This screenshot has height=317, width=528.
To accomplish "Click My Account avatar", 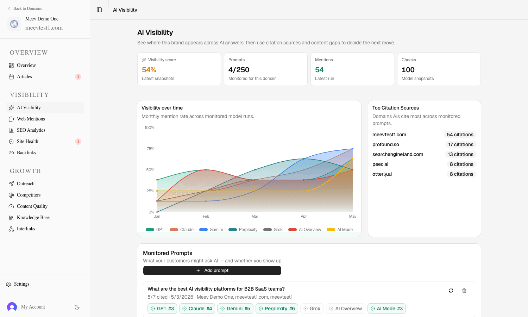I will [x=12, y=307].
